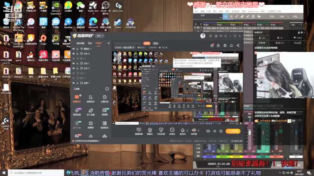Viewport: 314px width, 176px height.
Task: Open the streamer avatar profile picture
Action: (x=203, y=36)
